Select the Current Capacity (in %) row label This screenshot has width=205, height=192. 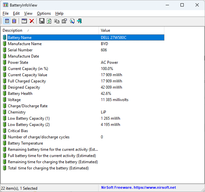28,69
